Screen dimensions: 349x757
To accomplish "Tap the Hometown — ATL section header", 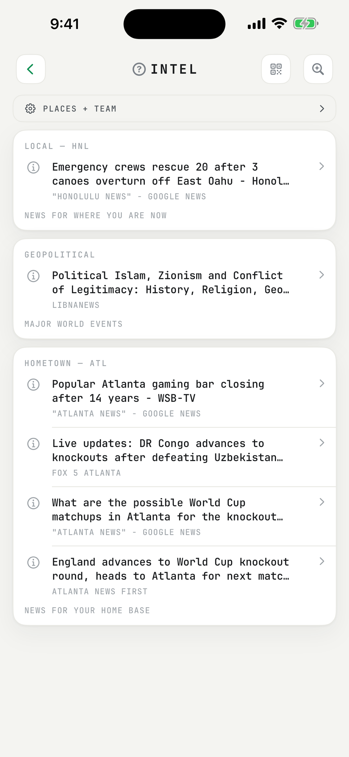I will pos(65,363).
